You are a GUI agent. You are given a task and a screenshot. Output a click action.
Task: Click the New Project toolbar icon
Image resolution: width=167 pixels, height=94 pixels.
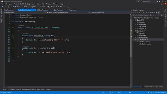click(8, 7)
